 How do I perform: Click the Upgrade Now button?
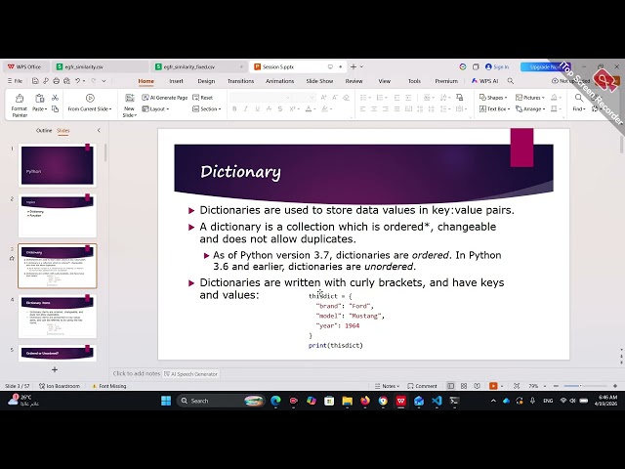coord(545,67)
